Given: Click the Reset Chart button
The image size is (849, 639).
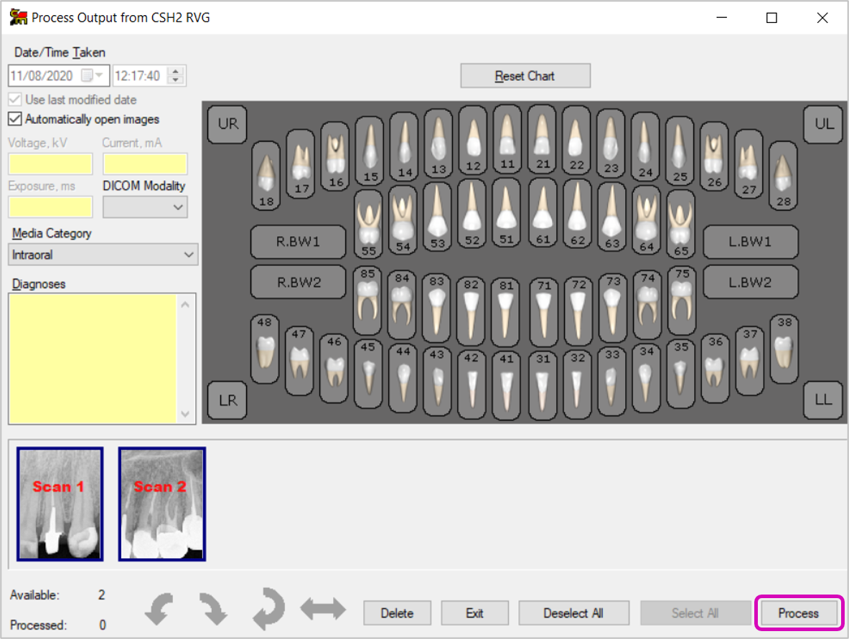Looking at the screenshot, I should tap(525, 76).
